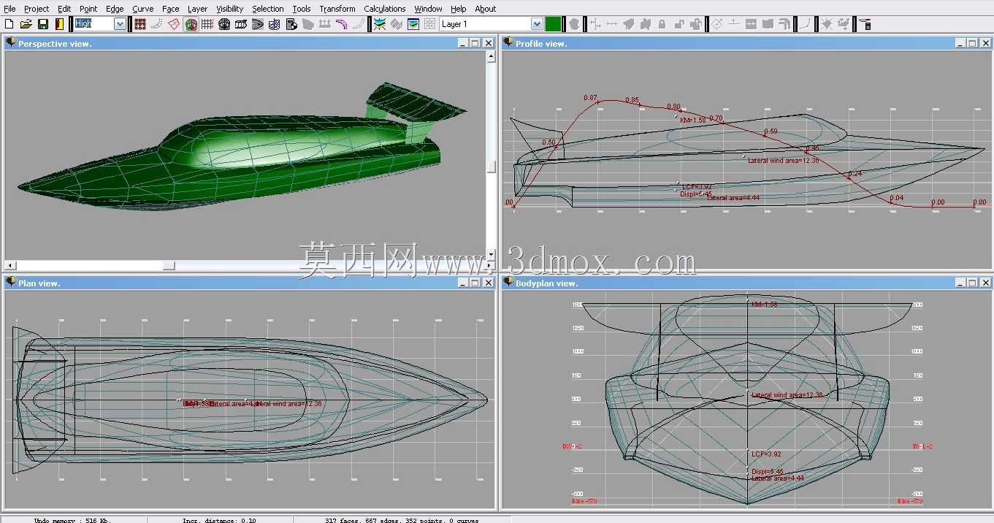
Task: Click the edge extrude curved icon
Action: 784,24
